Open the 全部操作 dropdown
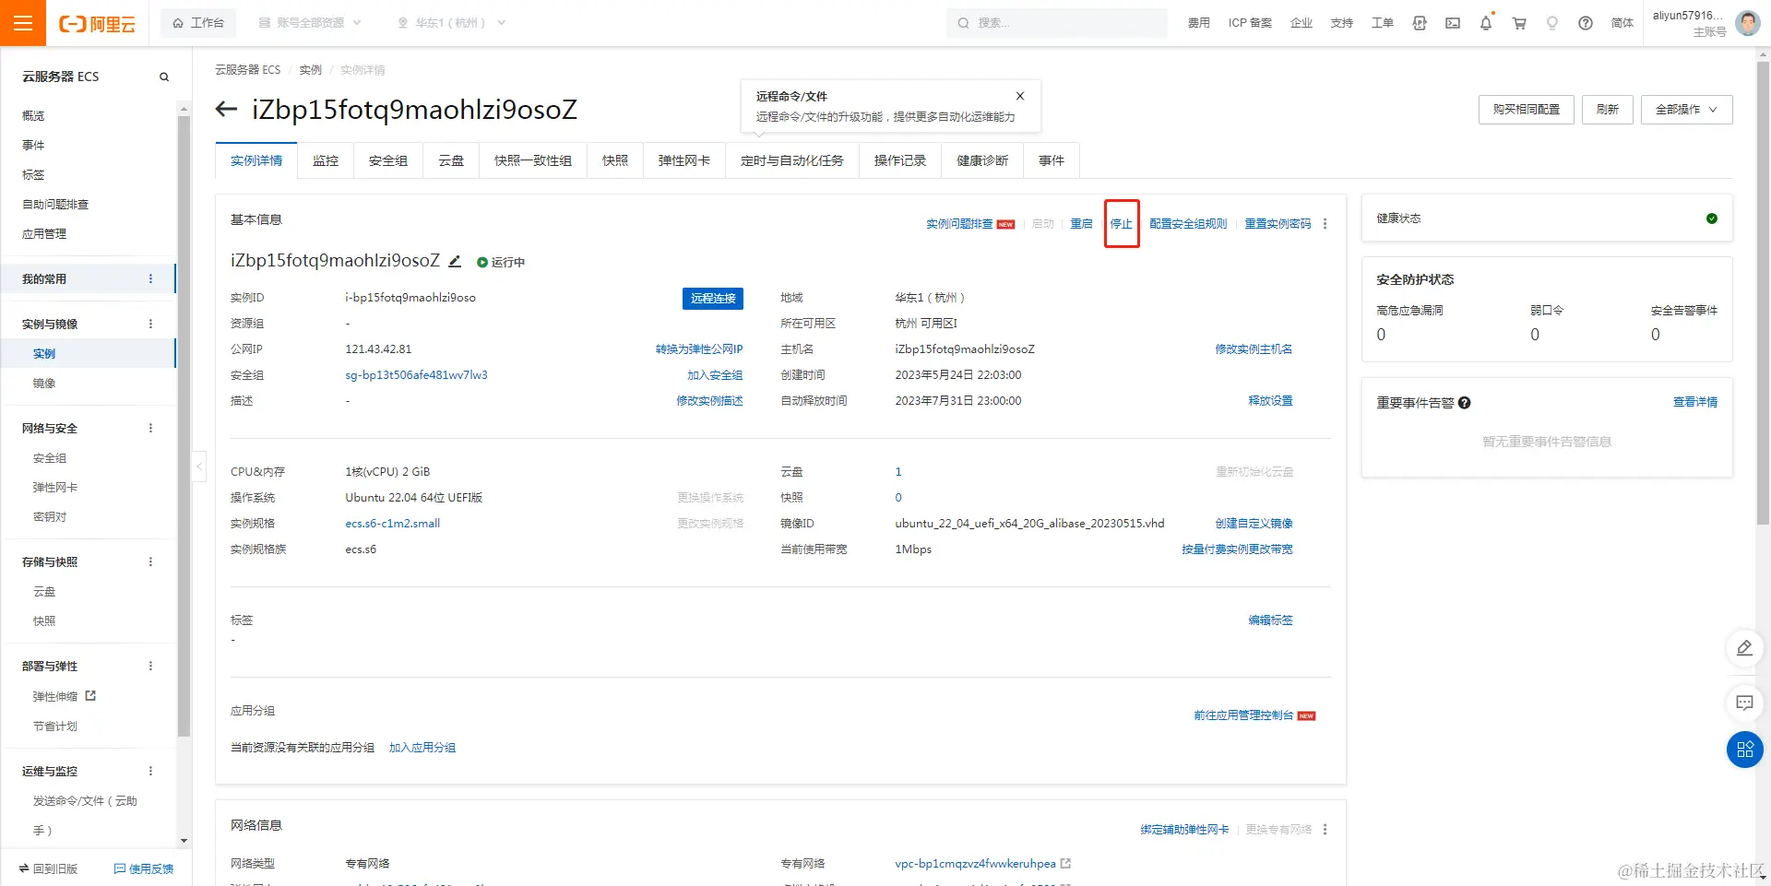Screen dimensions: 1771x886 click(1686, 110)
